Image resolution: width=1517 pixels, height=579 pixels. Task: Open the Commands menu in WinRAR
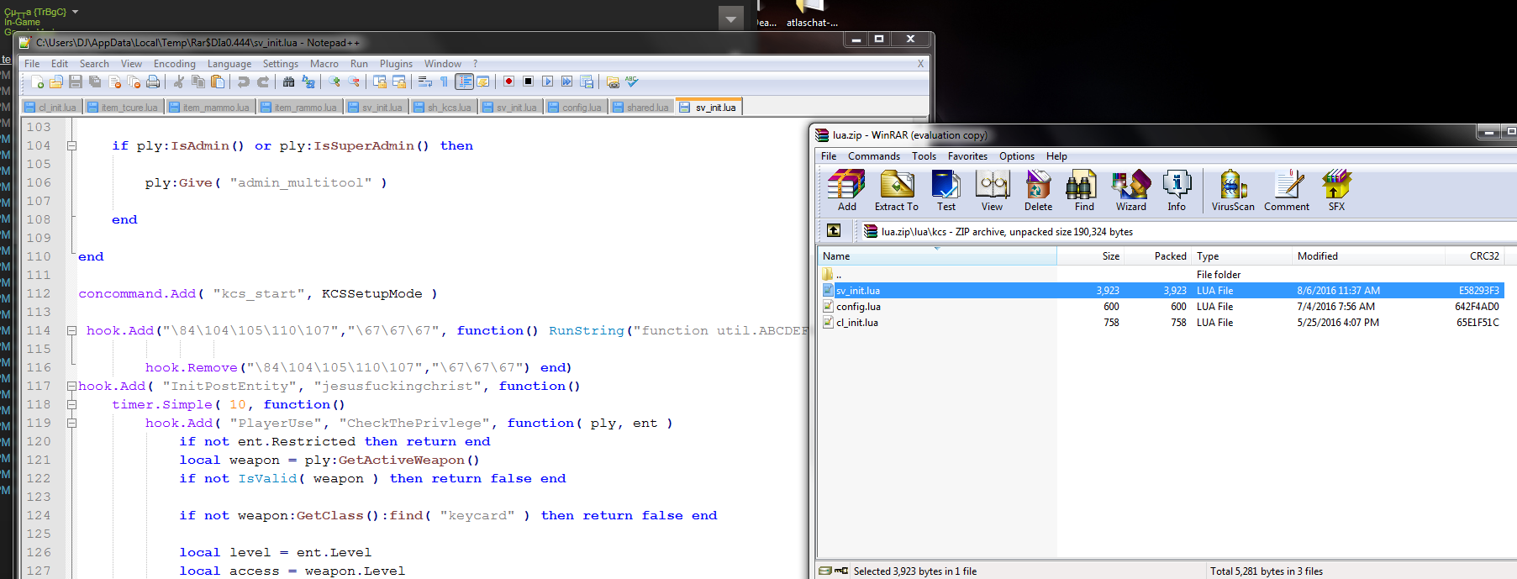point(873,156)
